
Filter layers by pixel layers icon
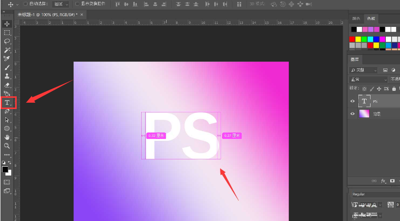(385, 70)
